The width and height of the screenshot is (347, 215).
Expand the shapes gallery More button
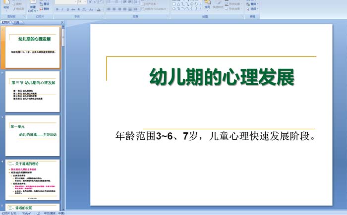coord(200,8)
